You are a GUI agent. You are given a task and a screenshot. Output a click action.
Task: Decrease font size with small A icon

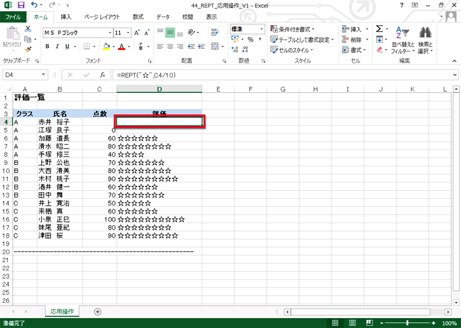tap(147, 33)
